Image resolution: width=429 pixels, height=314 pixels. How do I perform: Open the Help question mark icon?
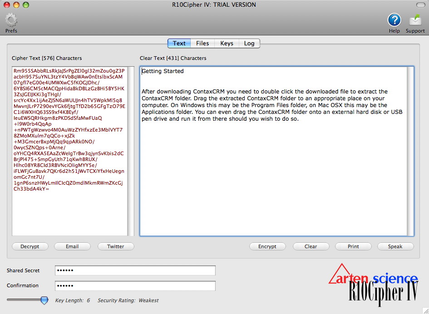point(394,20)
